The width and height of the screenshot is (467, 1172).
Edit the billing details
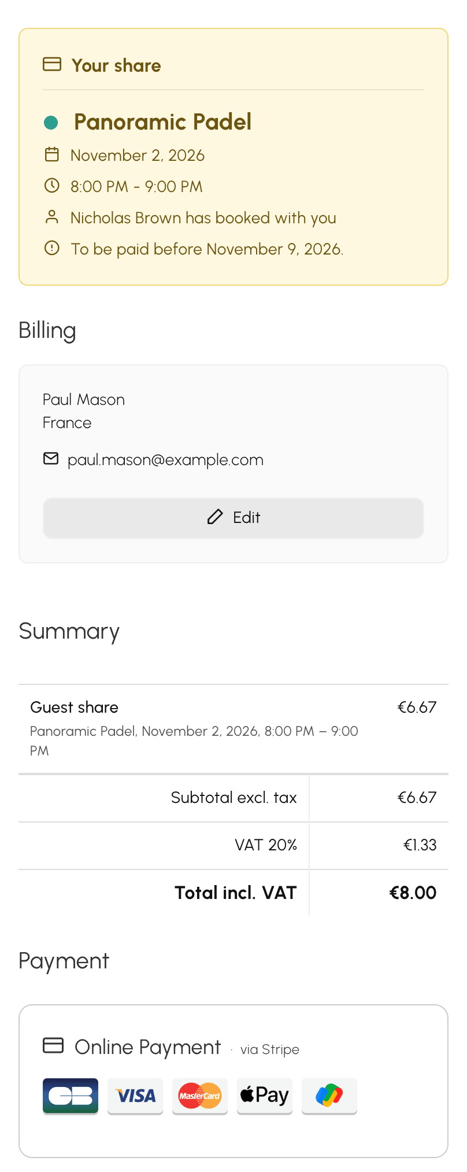tap(233, 518)
